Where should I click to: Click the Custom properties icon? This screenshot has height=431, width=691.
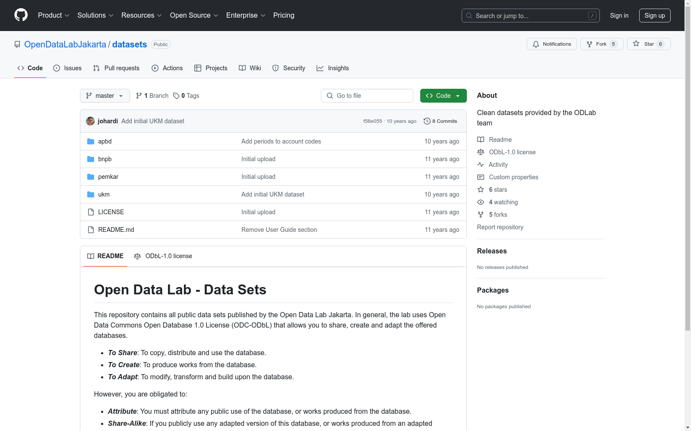481,177
